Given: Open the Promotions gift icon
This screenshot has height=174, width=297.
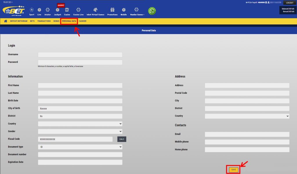Looking at the screenshot, I should coord(112,10).
